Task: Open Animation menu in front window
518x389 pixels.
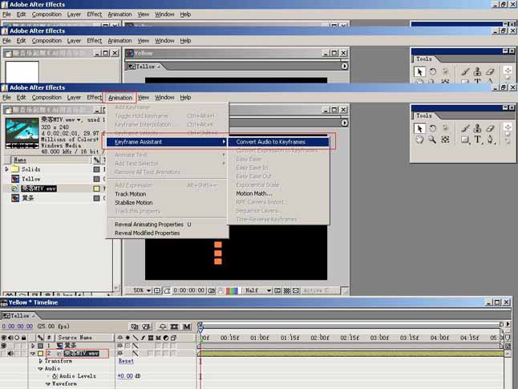Action: (120, 98)
